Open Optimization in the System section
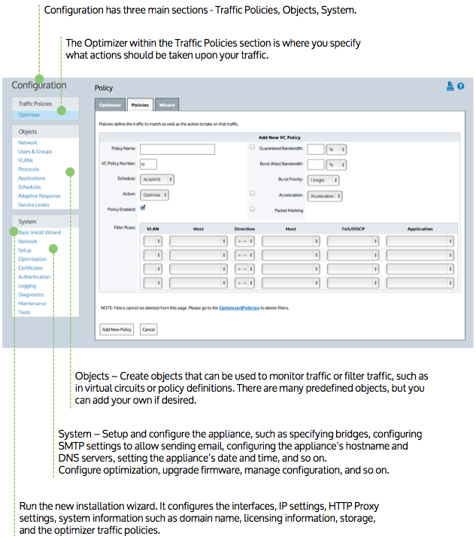476x539 pixels. coord(32,259)
